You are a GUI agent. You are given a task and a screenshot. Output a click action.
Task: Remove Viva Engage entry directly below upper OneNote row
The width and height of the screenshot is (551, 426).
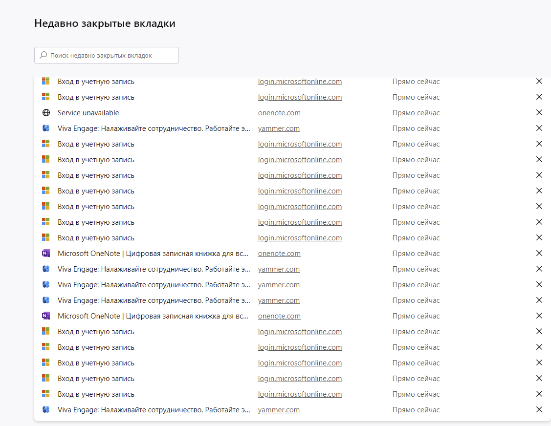[x=539, y=269]
